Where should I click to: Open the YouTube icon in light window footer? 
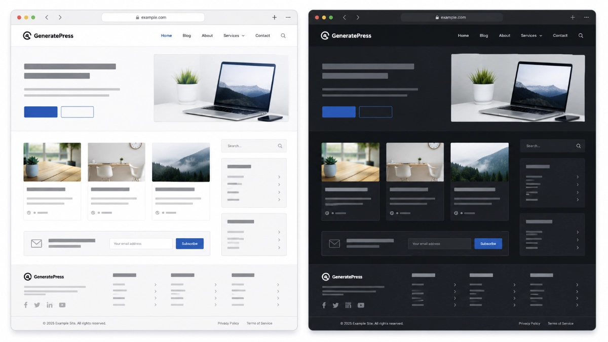pos(62,305)
